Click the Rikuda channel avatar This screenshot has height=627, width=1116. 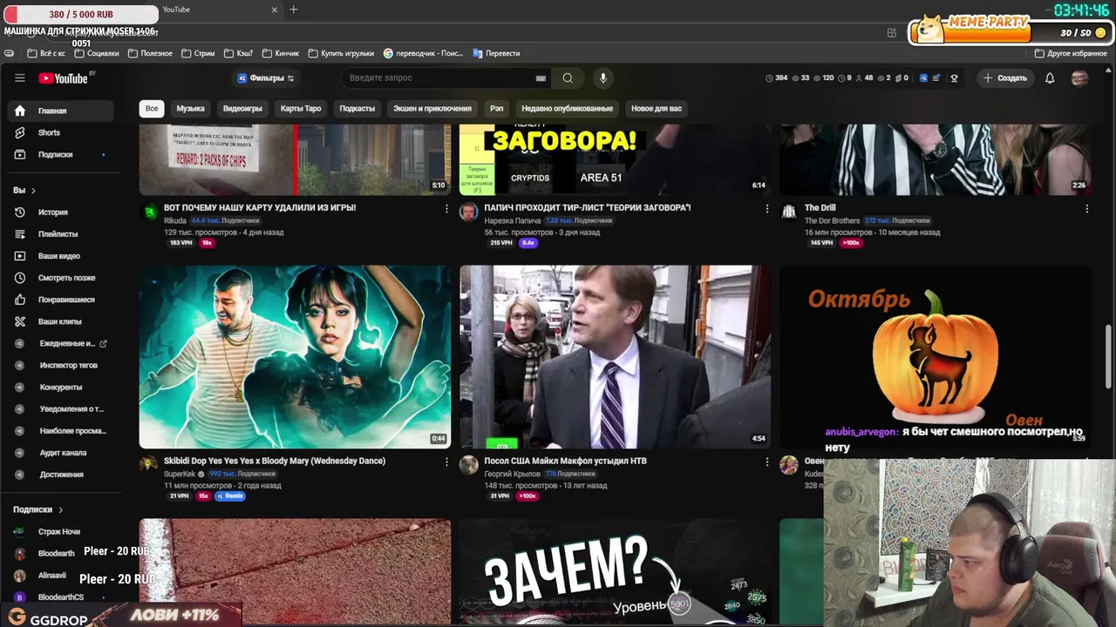pyautogui.click(x=150, y=212)
